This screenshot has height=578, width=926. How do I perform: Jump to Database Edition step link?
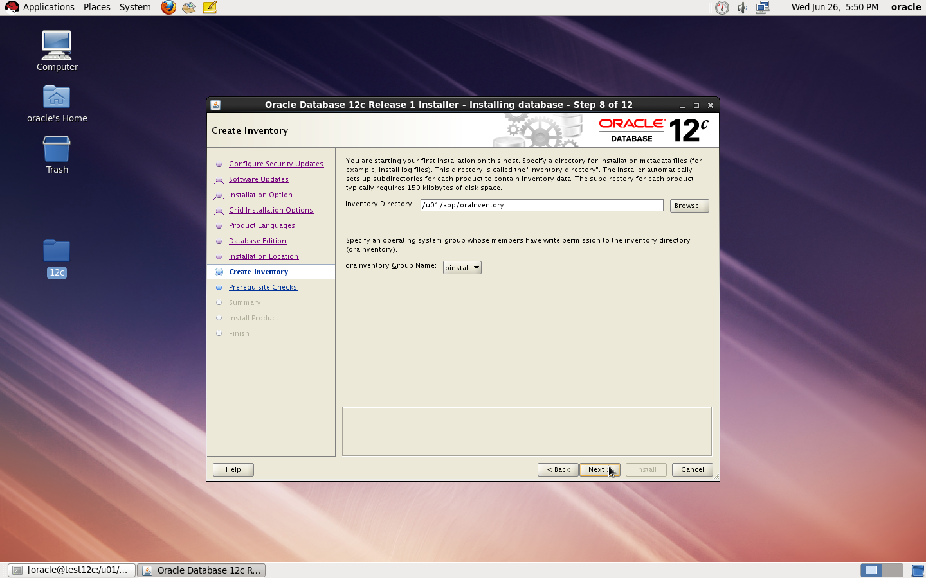point(257,241)
